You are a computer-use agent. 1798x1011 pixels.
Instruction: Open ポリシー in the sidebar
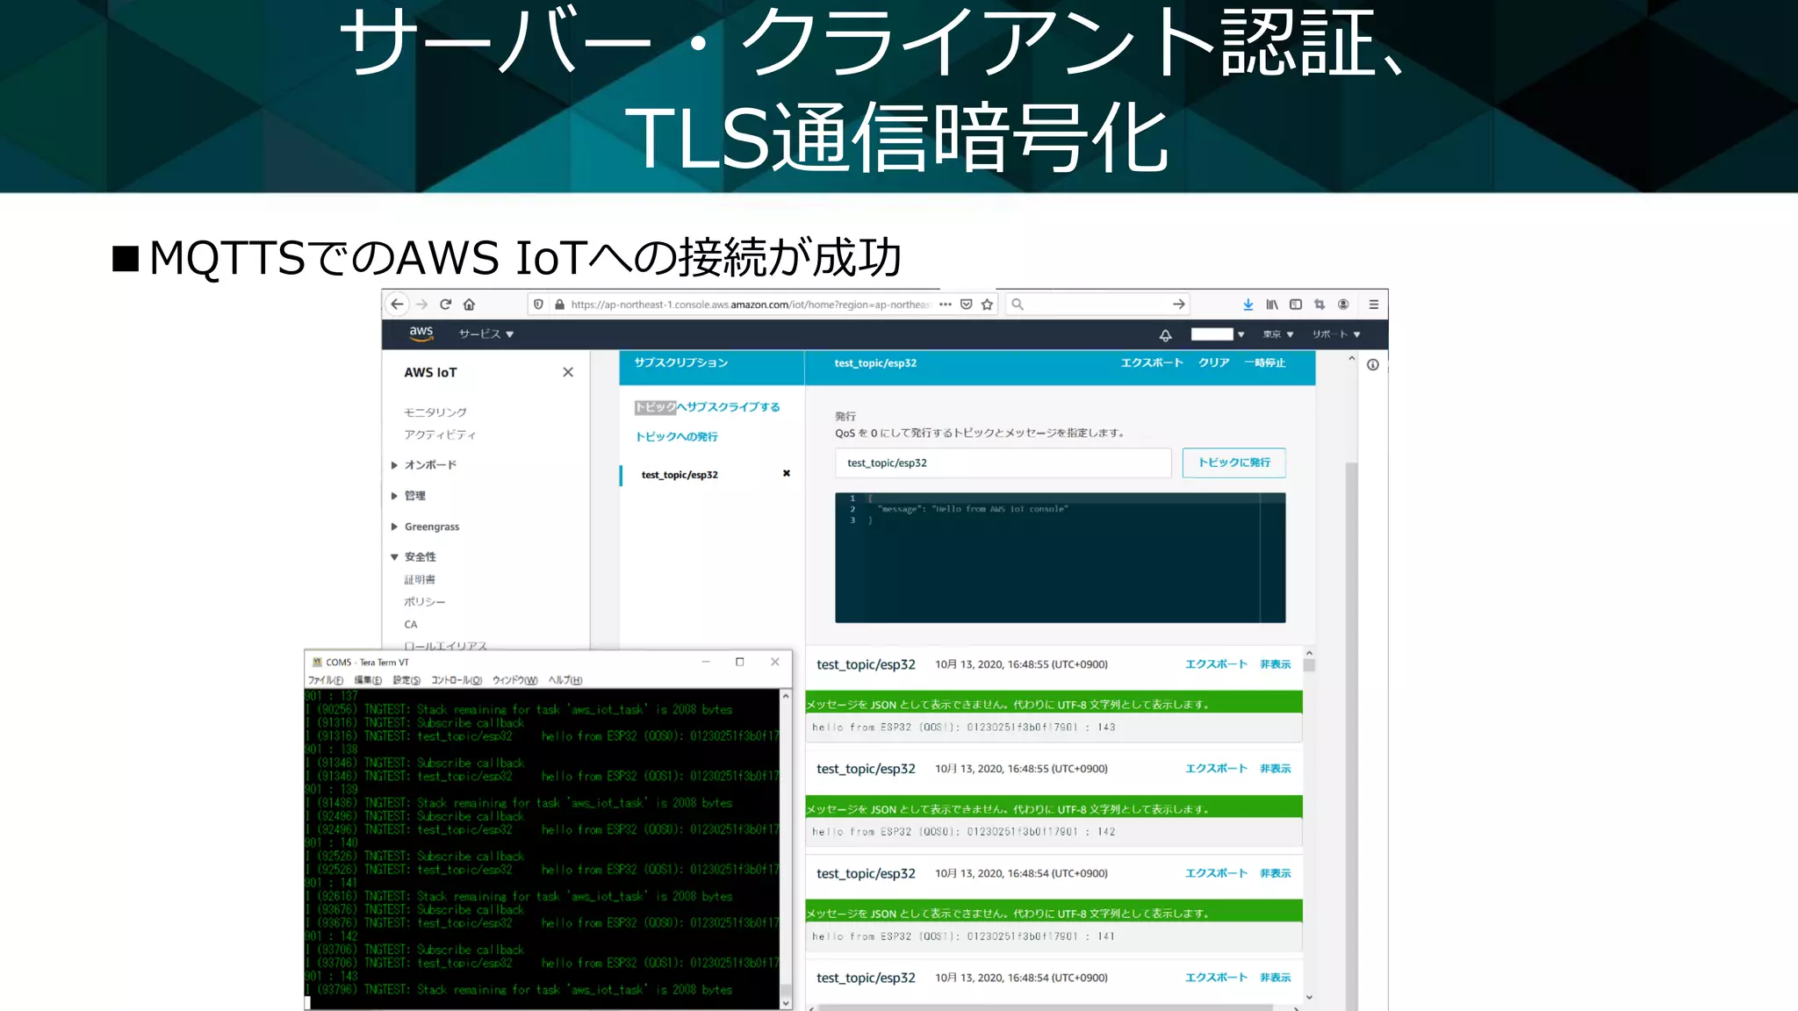tap(425, 602)
